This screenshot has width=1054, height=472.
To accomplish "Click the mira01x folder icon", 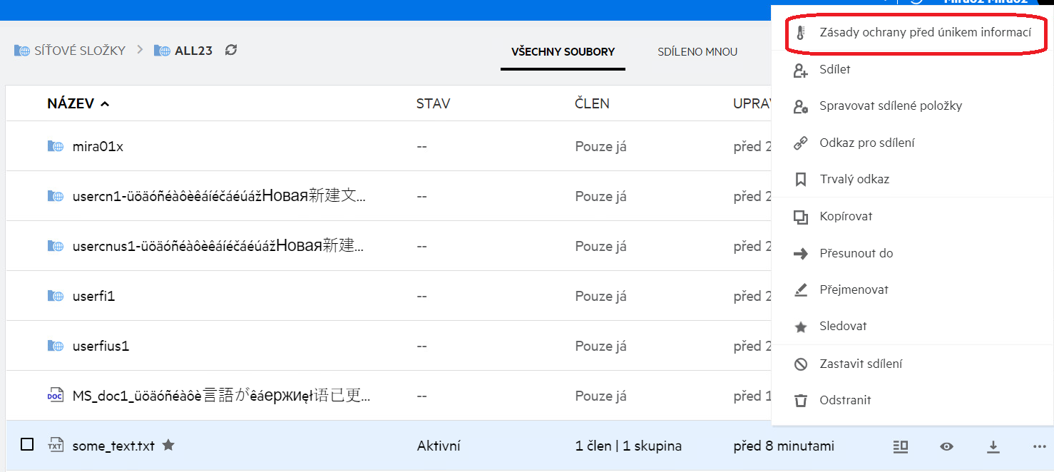I will coord(55,147).
